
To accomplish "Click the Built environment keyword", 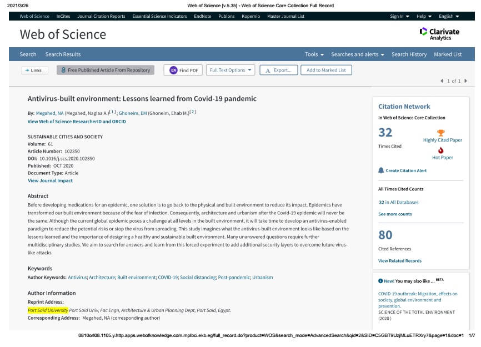I will 137,278.
